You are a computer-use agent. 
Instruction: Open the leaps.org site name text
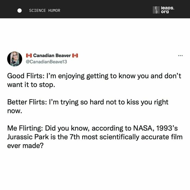[x=167, y=10]
